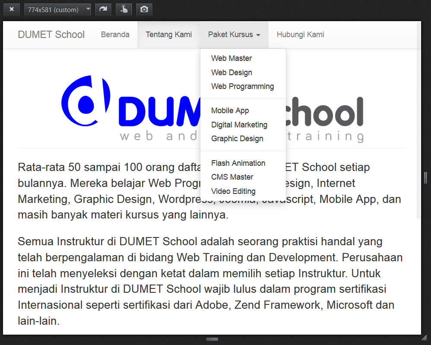This screenshot has height=345, width=431.
Task: Select Graphic Design from the list
Action: coord(243,139)
